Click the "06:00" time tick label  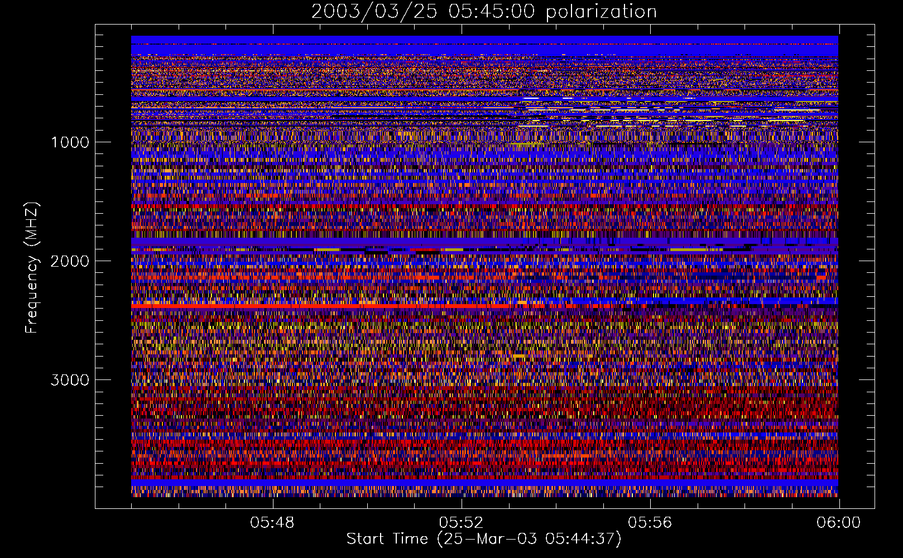tap(839, 523)
